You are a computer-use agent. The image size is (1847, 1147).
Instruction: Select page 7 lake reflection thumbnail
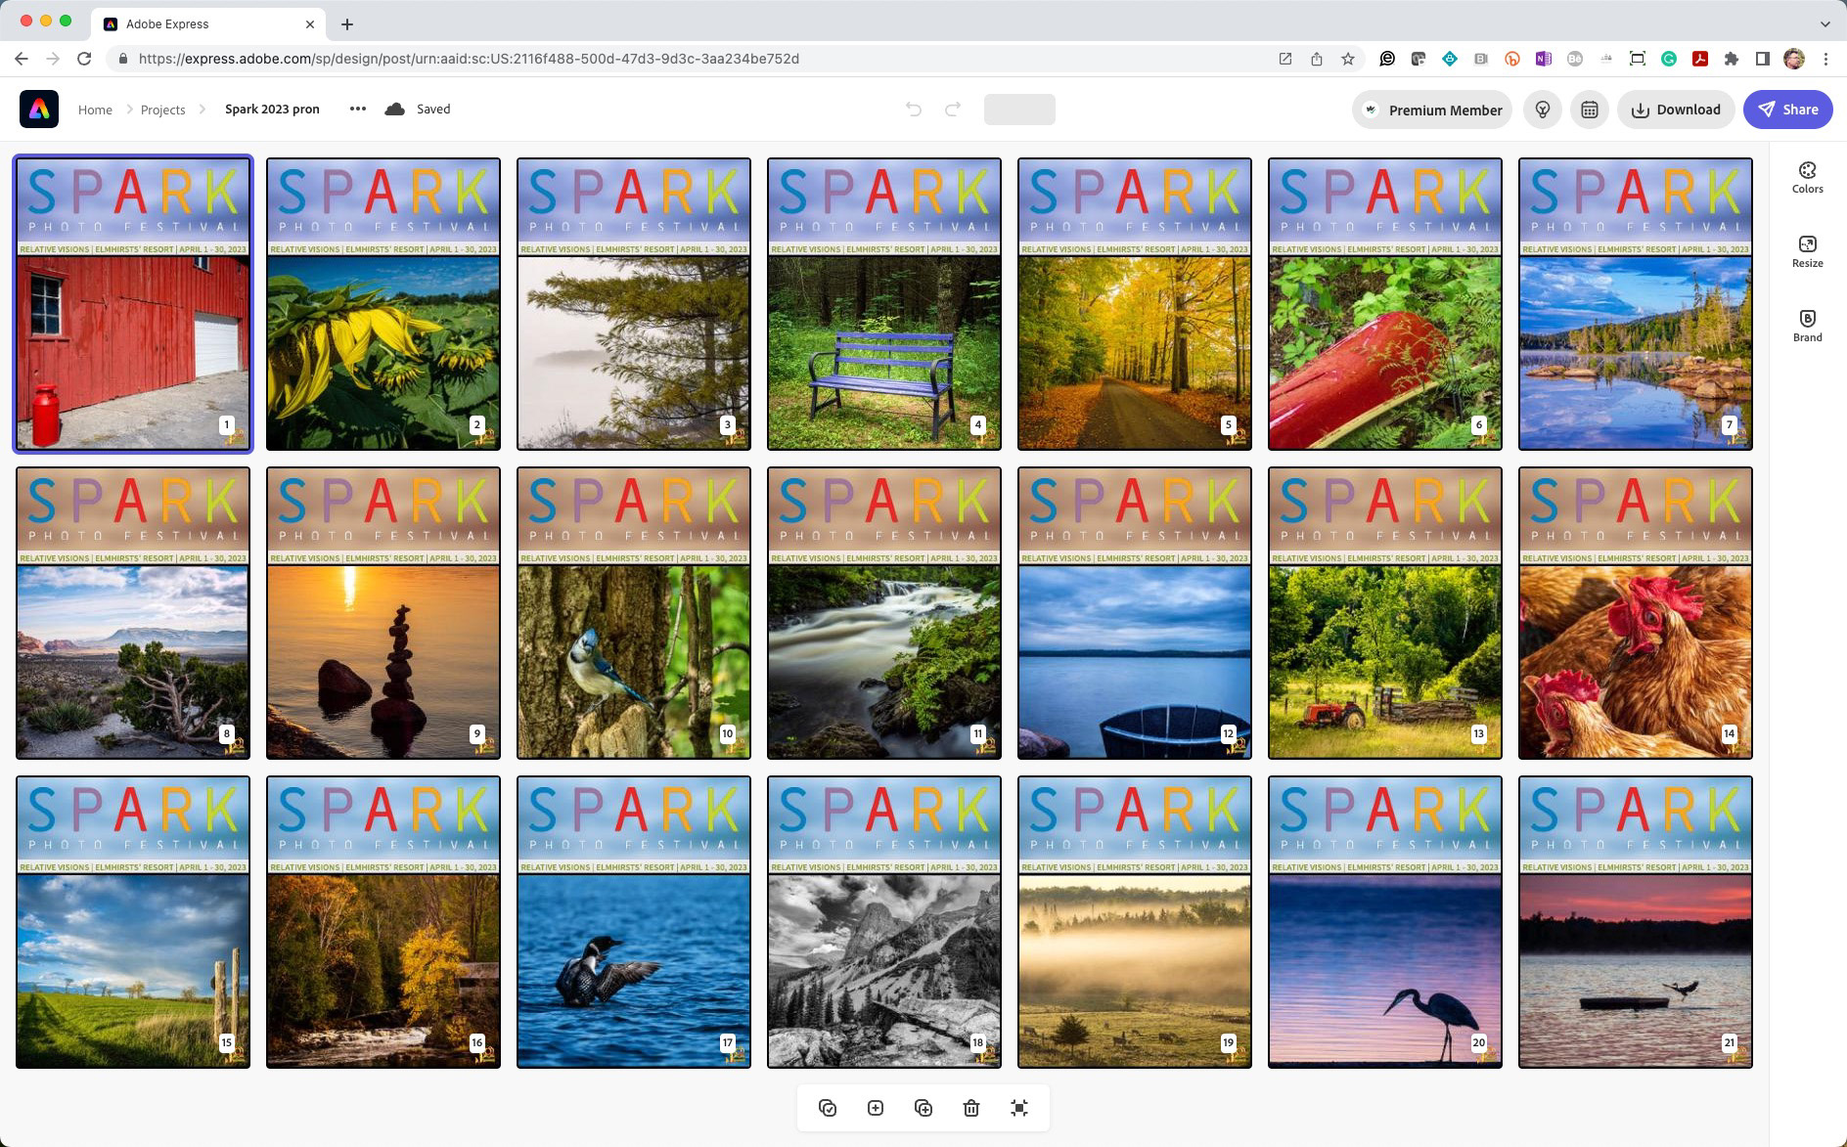tap(1636, 304)
